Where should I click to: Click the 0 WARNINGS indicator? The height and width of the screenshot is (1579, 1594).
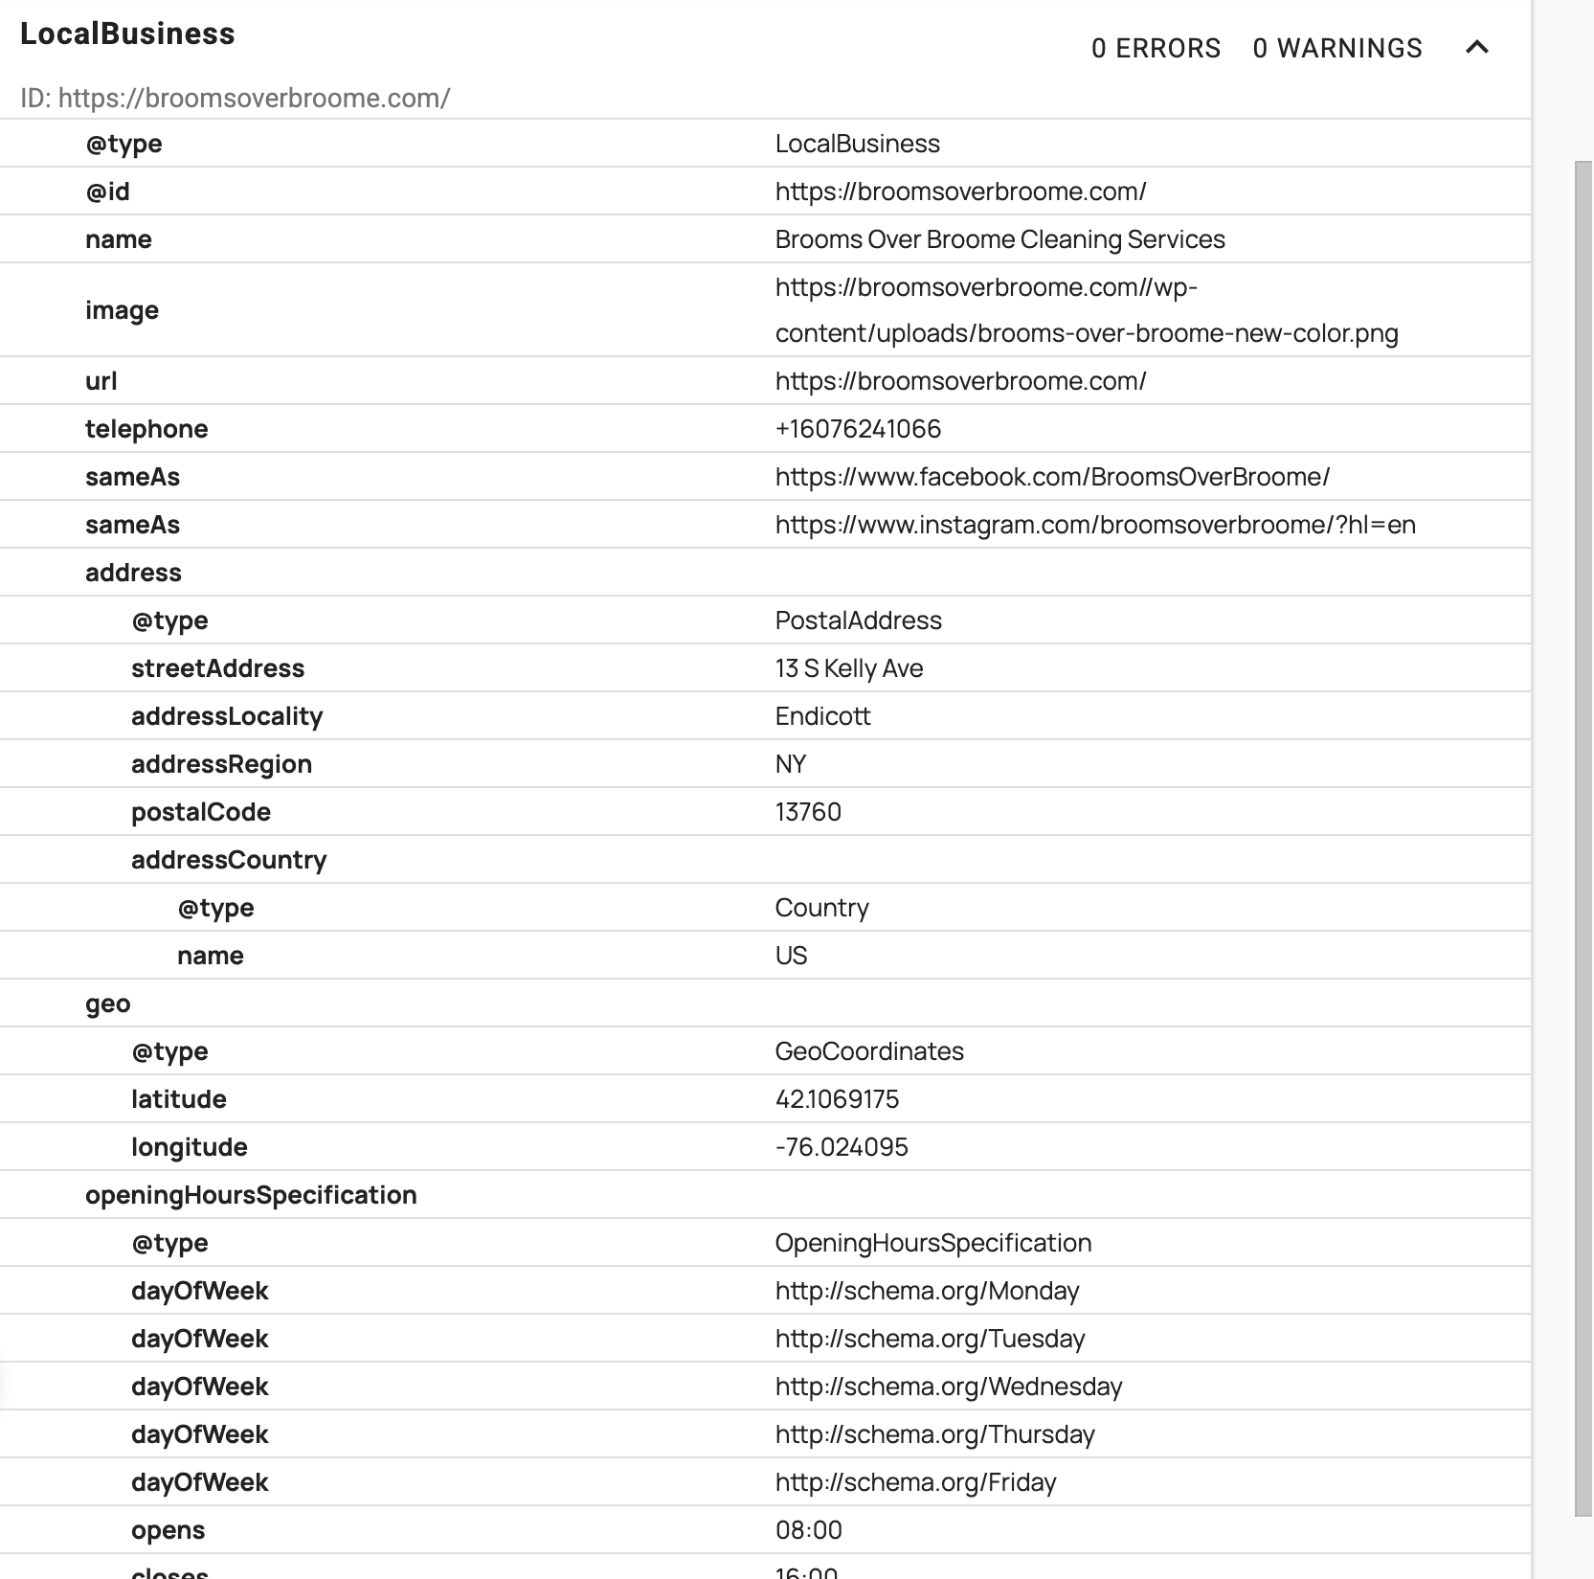pos(1337,48)
